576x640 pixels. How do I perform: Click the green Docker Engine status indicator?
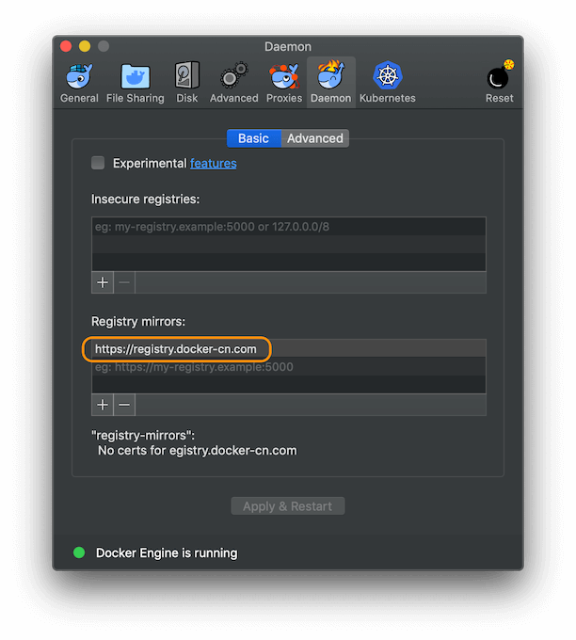(79, 552)
